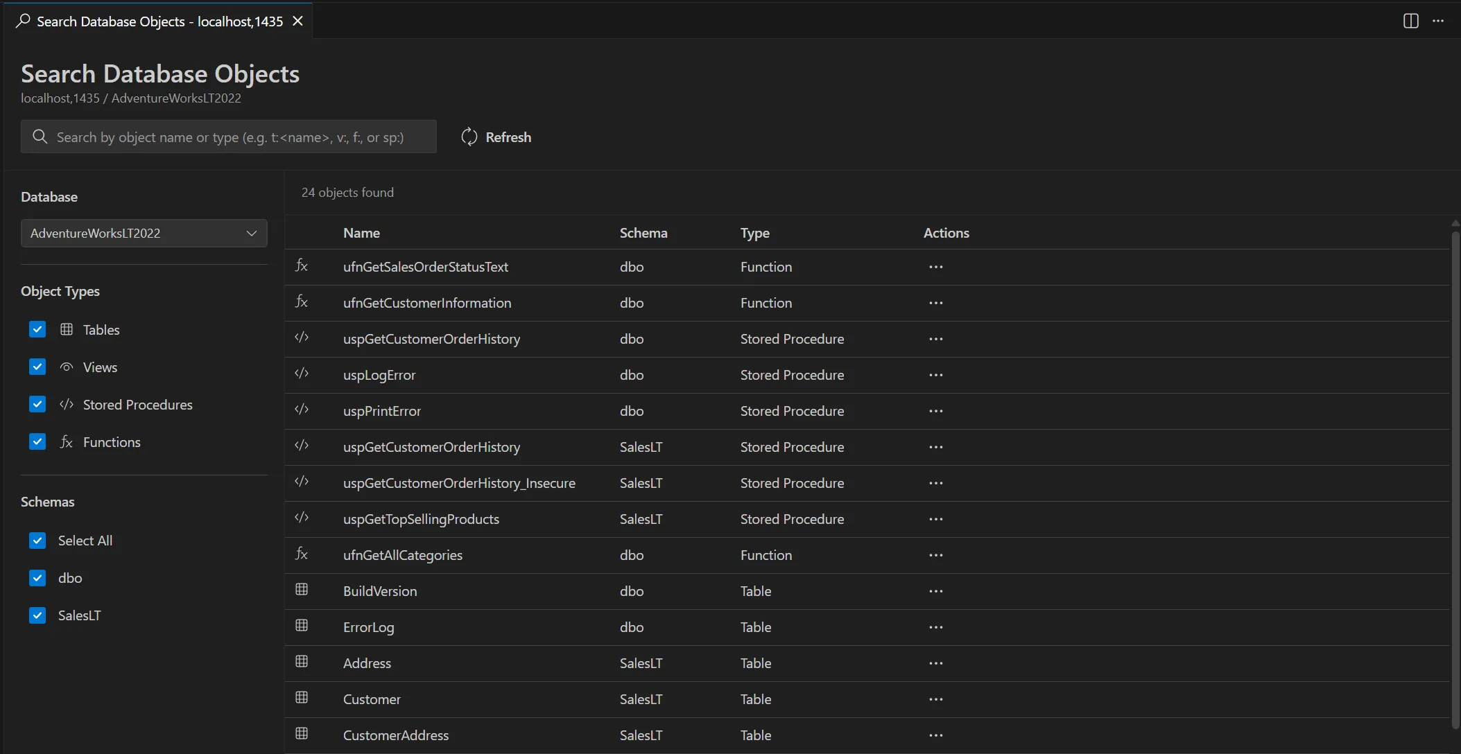Screen dimensions: 1461x754
Task: Disable the dbo schema checkbox
Action: [x=37, y=577]
